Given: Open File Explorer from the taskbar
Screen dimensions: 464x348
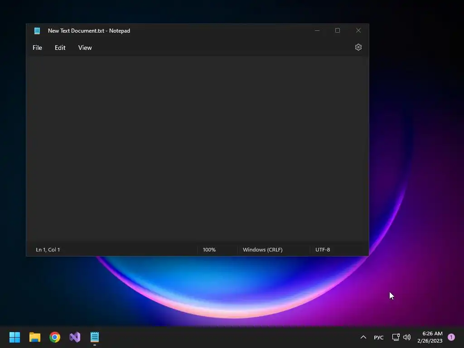Looking at the screenshot, I should coord(35,337).
